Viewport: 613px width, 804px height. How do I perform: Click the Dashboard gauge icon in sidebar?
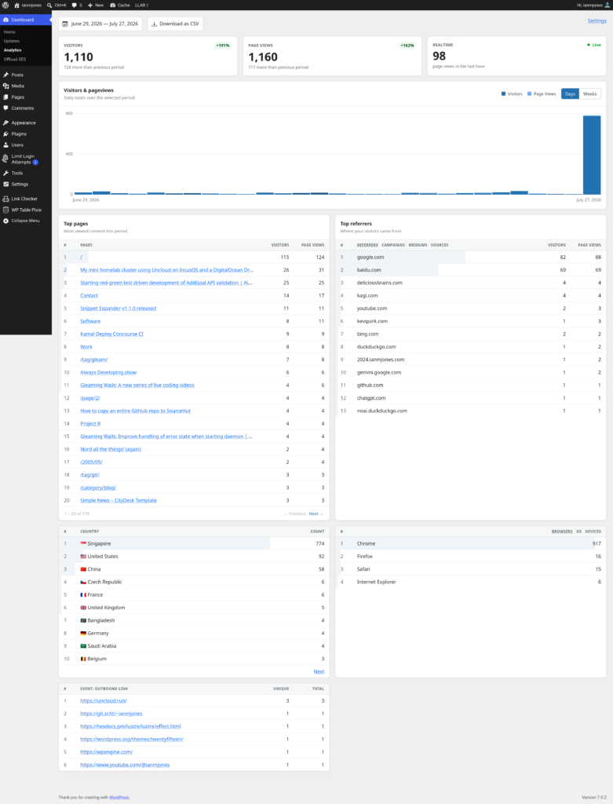click(5, 20)
